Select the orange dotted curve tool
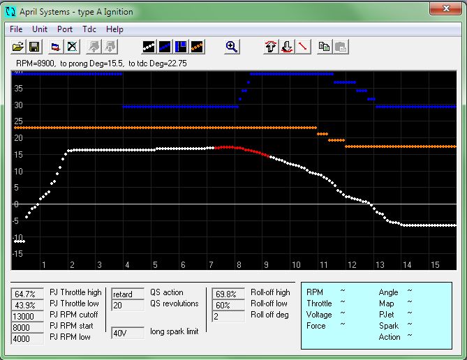 (197, 47)
